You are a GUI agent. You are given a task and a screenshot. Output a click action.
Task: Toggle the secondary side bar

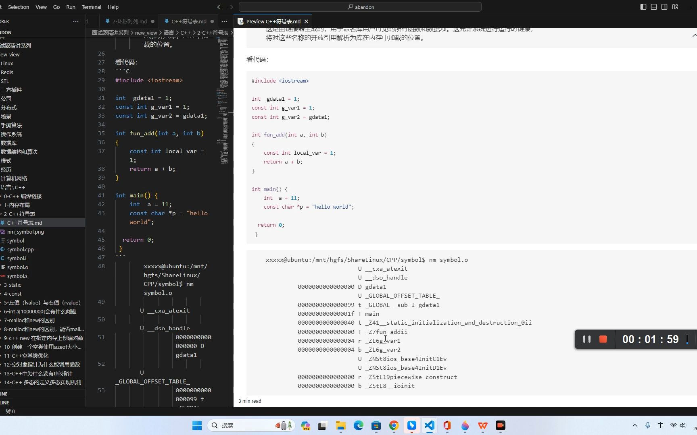click(664, 7)
